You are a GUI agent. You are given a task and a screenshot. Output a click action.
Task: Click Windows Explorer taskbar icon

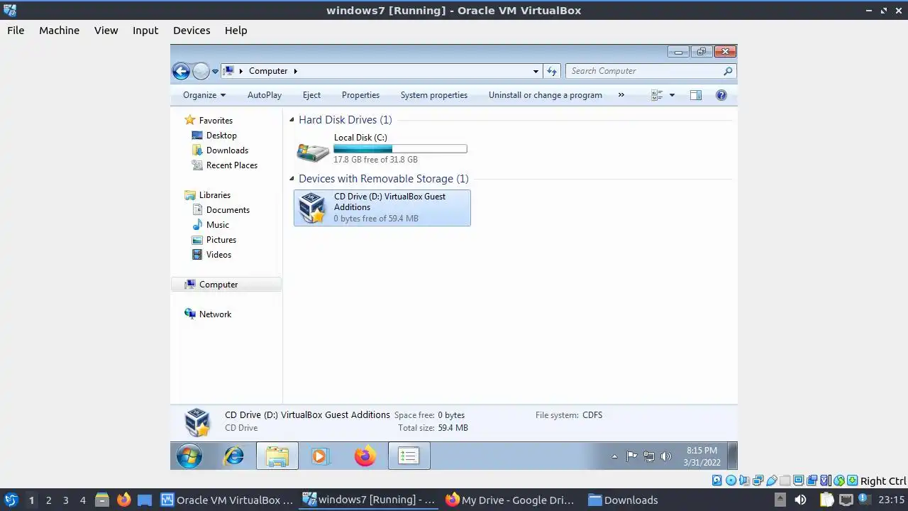pos(277,456)
